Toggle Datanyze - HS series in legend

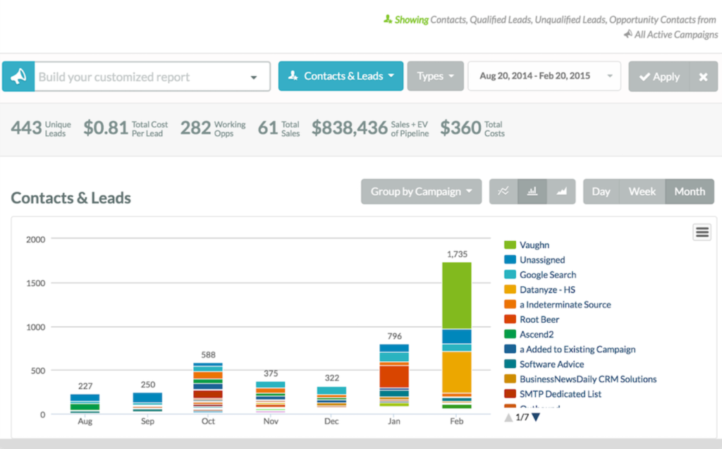click(539, 290)
